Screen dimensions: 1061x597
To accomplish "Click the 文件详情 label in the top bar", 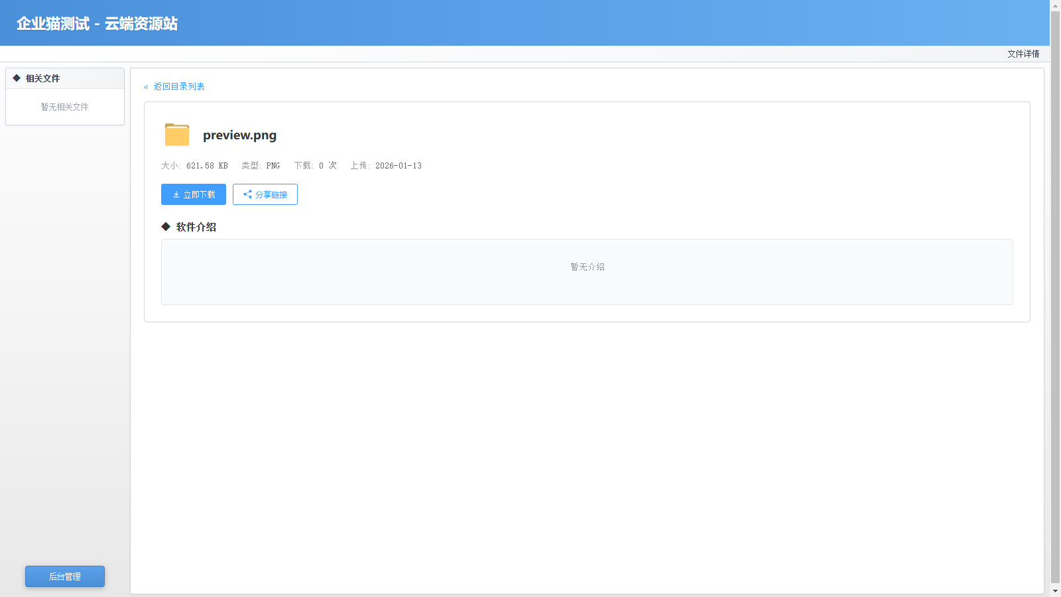I will click(x=1023, y=54).
